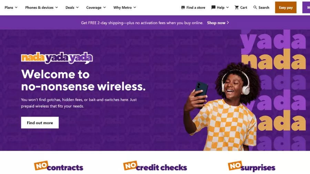The image size is (310, 174).
Task: Click the nada yada yada logo
Action: tap(57, 58)
